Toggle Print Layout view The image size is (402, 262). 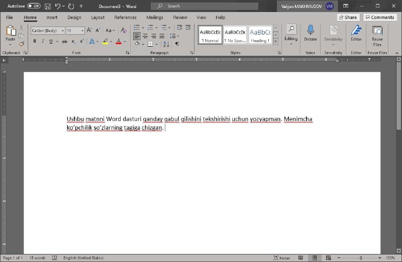[315, 257]
